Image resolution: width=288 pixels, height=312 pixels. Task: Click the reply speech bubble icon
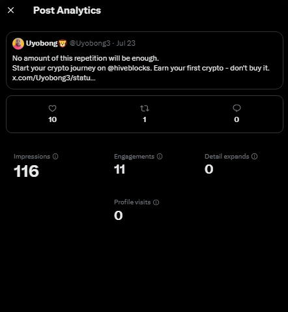[237, 108]
